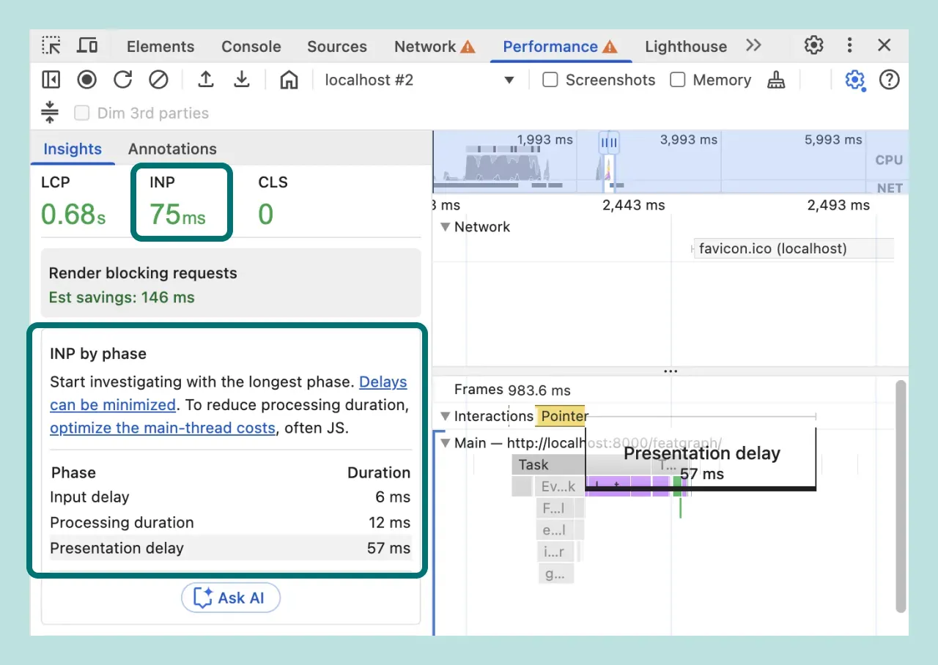Toggle the device toolbar icon

point(87,45)
